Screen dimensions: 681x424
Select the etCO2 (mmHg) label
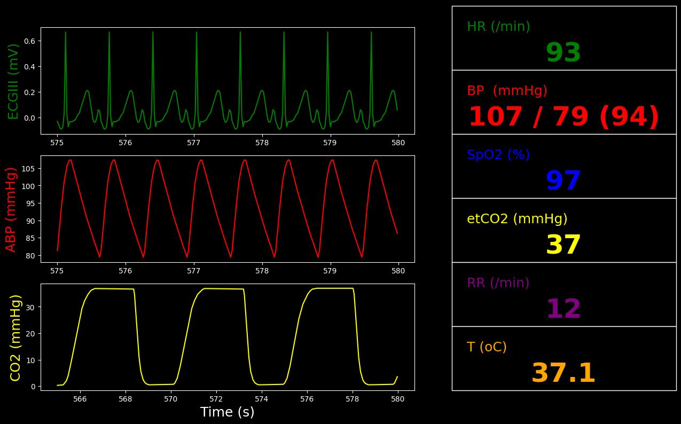517,219
